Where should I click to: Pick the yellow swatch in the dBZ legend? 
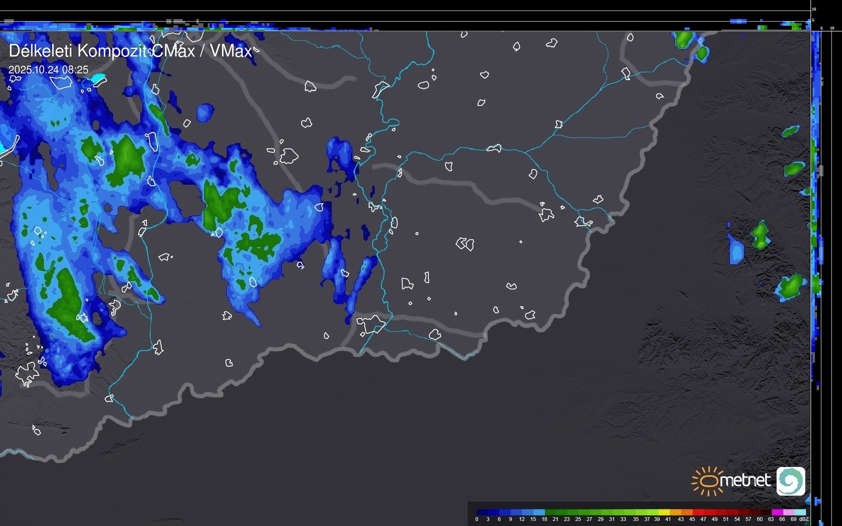click(664, 512)
